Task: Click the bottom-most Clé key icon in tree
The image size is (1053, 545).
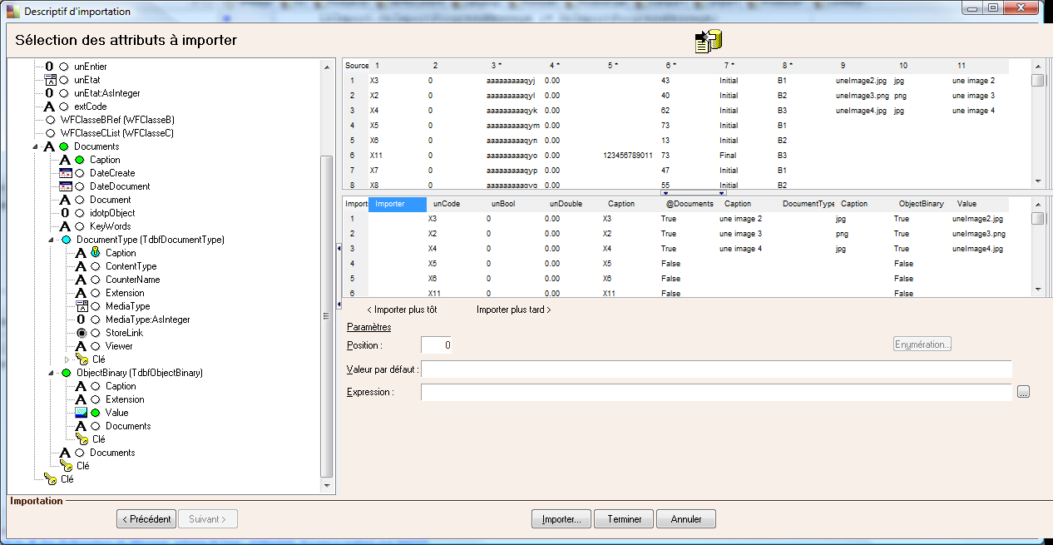Action: click(50, 479)
